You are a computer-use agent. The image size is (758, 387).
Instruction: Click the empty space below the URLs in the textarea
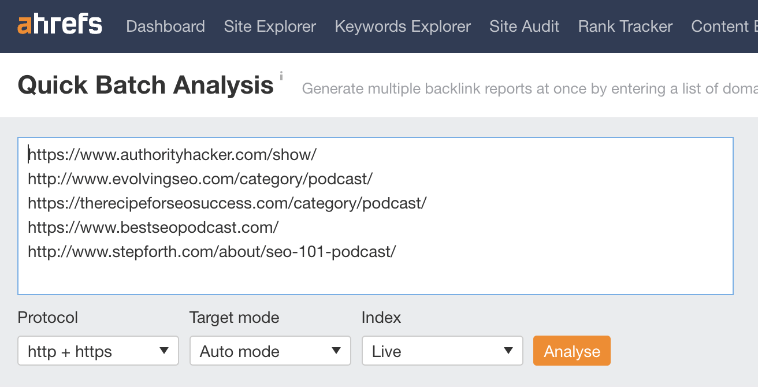[376, 278]
